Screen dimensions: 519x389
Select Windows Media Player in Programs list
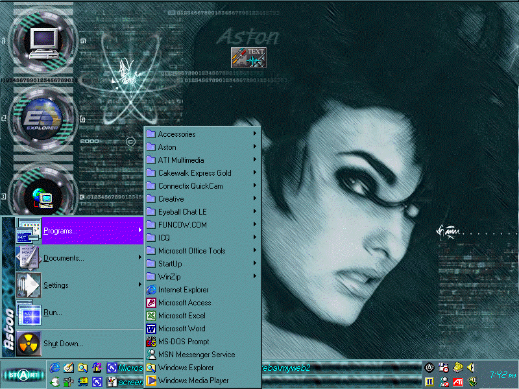[x=193, y=381]
